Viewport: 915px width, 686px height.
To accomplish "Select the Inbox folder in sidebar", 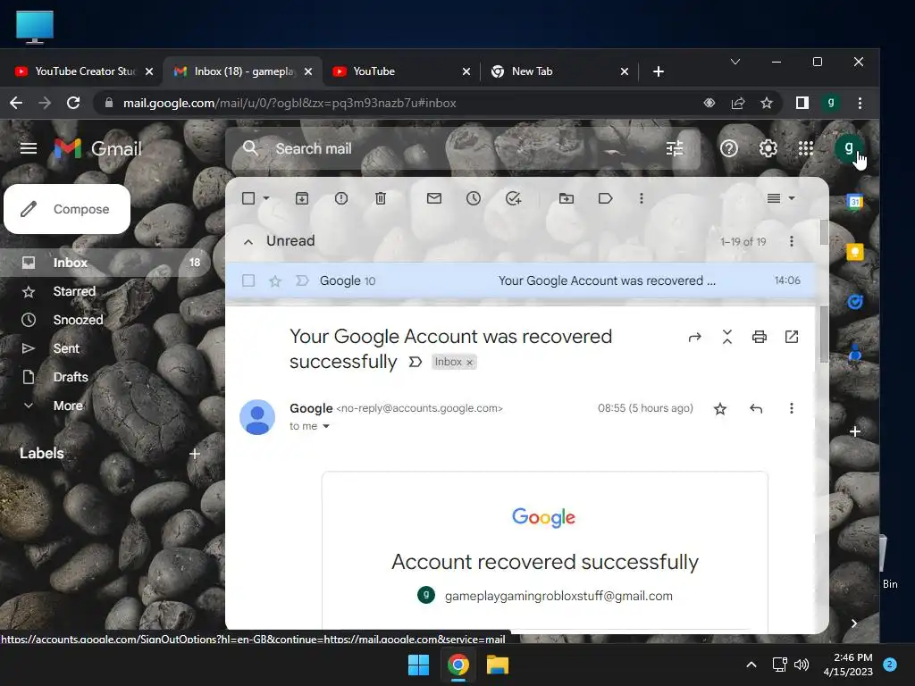I will pyautogui.click(x=105, y=263).
